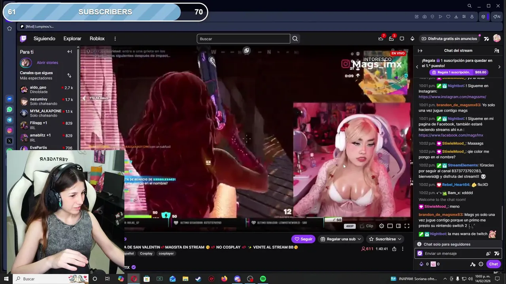Viewport: 506px width, 284px height.
Task: Open chat settings gear icon
Action: click(x=481, y=264)
